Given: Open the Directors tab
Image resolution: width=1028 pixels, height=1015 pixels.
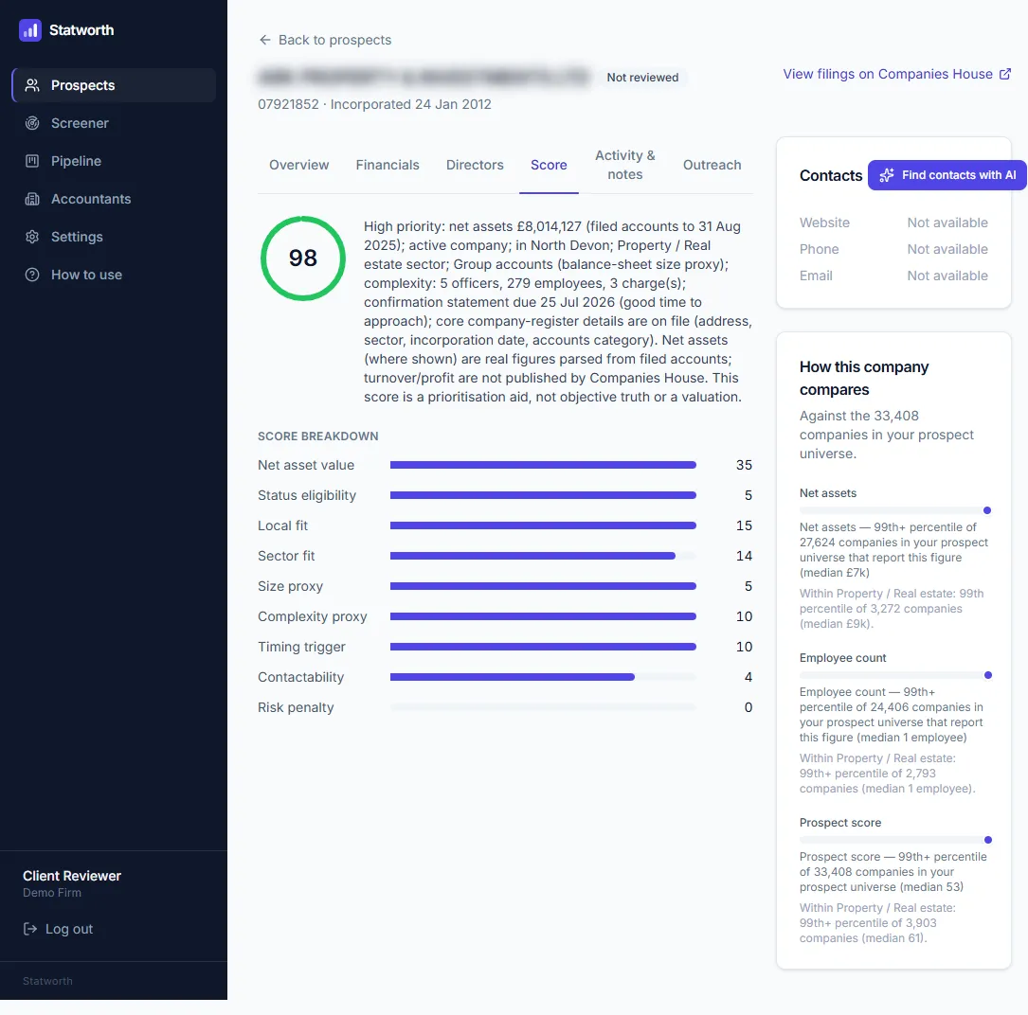Looking at the screenshot, I should (475, 165).
